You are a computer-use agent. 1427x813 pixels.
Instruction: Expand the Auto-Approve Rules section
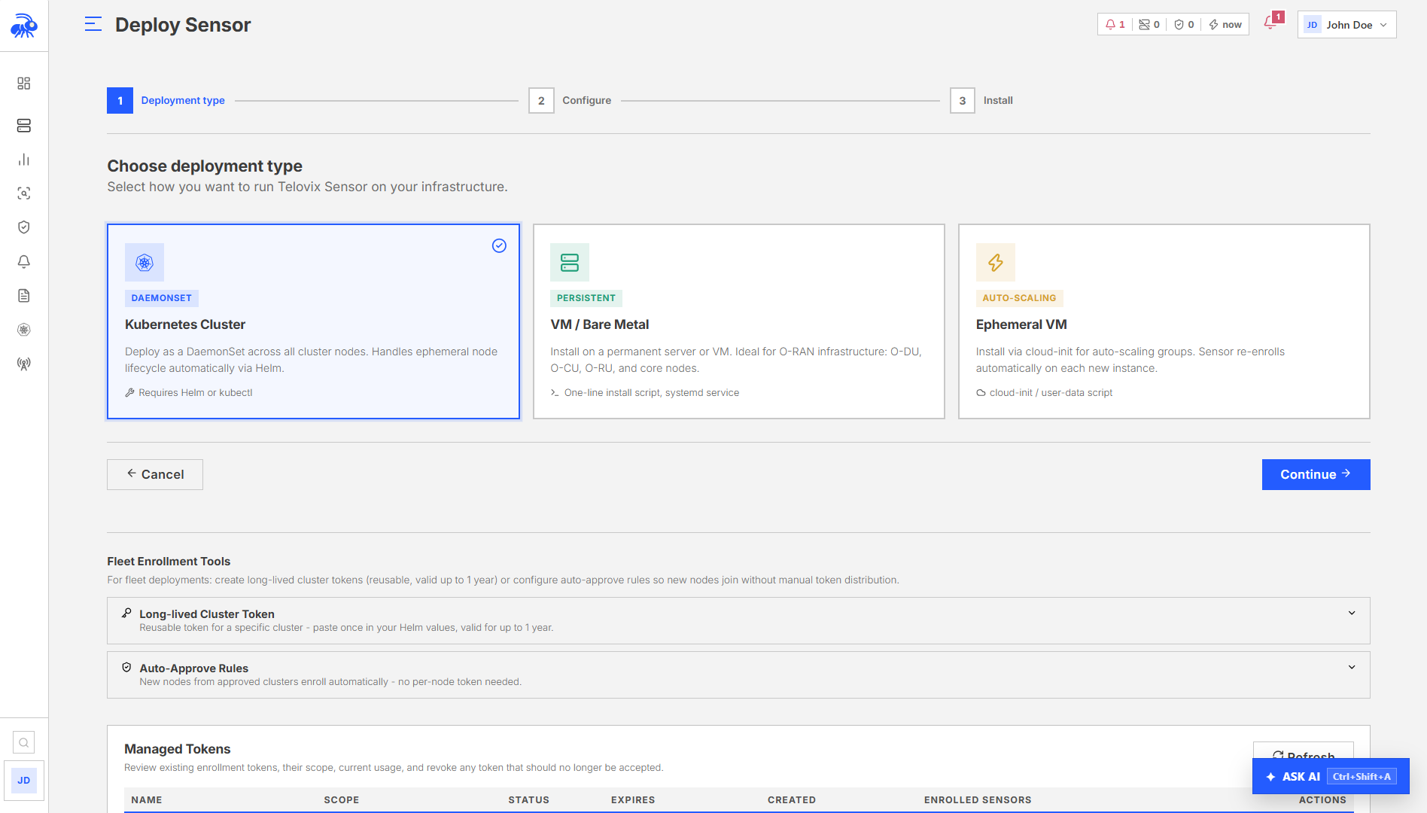pos(738,674)
